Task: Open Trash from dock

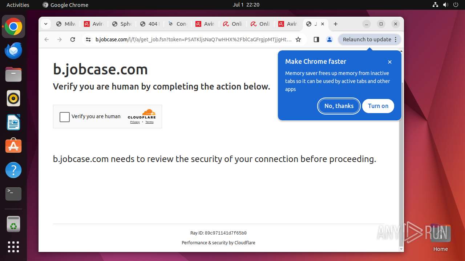Action: pyautogui.click(x=13, y=224)
